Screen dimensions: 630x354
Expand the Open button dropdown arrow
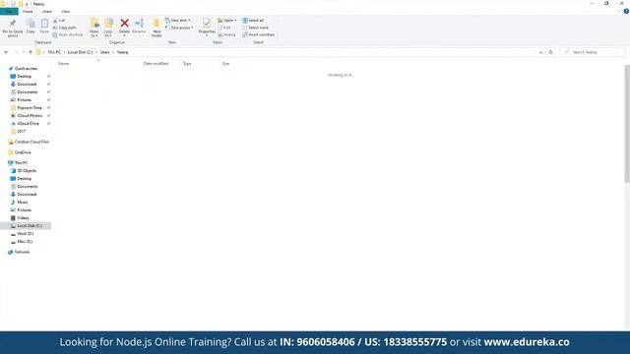235,21
